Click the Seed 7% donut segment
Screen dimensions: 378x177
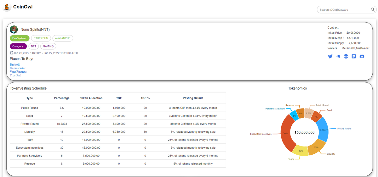point(316,117)
